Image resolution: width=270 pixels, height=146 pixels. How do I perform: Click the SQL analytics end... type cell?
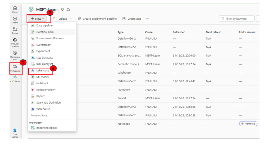pyautogui.click(x=129, y=55)
